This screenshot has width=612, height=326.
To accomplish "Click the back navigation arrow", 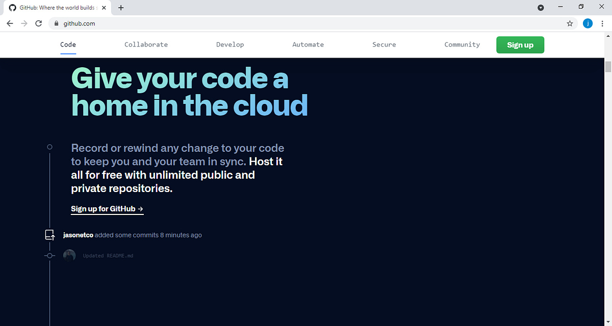I will 10,23.
